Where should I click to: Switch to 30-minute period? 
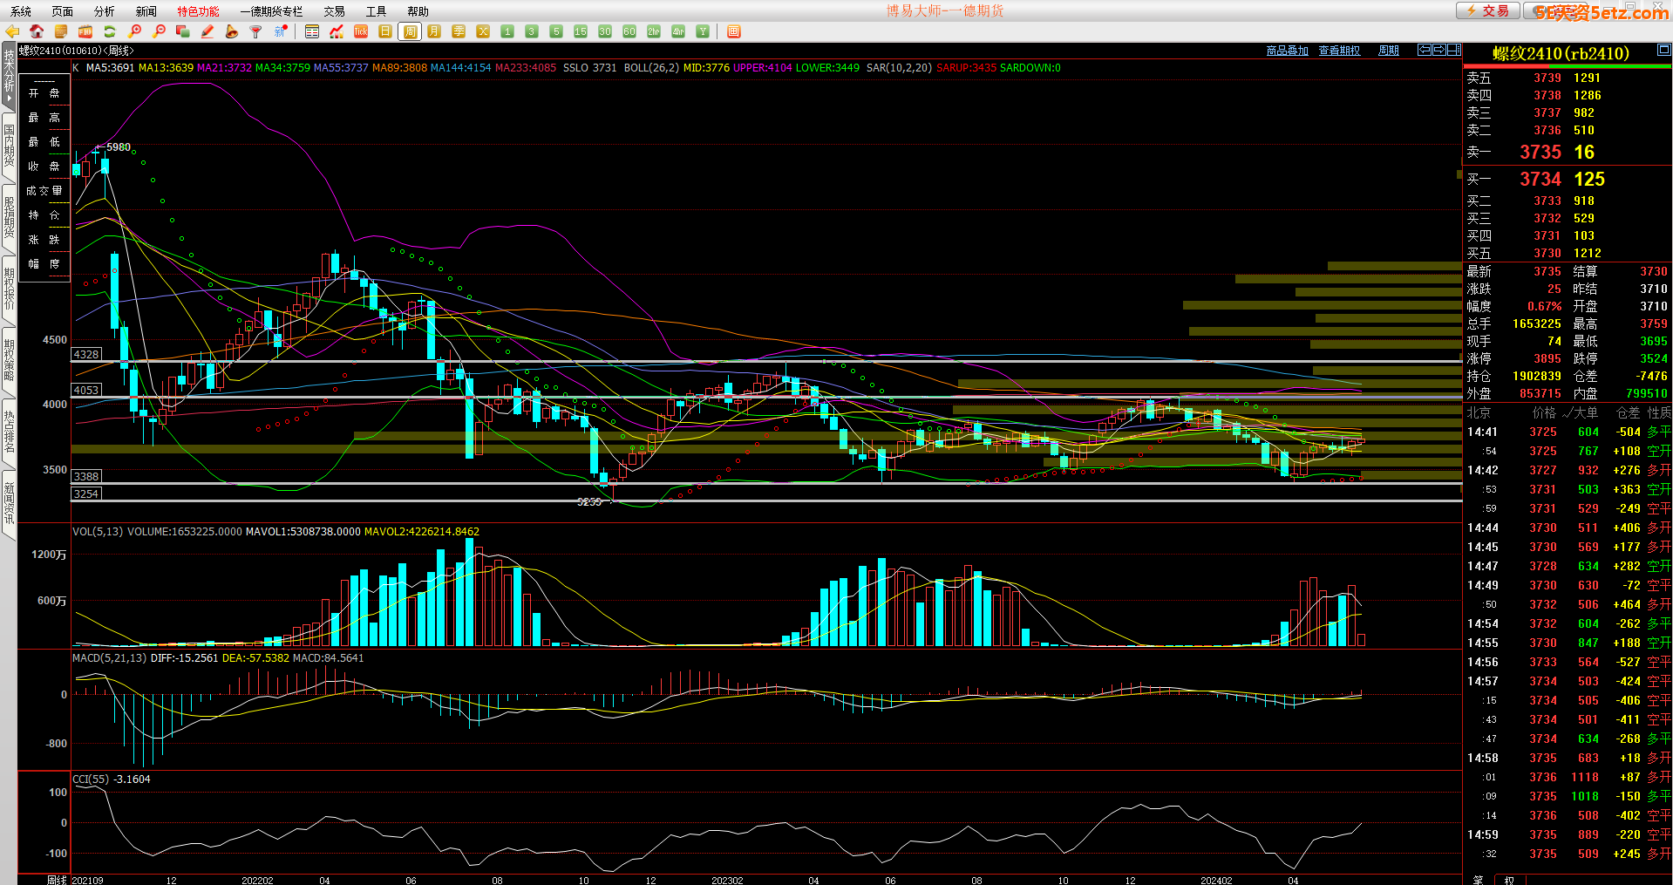click(605, 31)
